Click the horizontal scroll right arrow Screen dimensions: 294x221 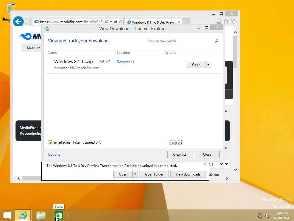point(227,178)
